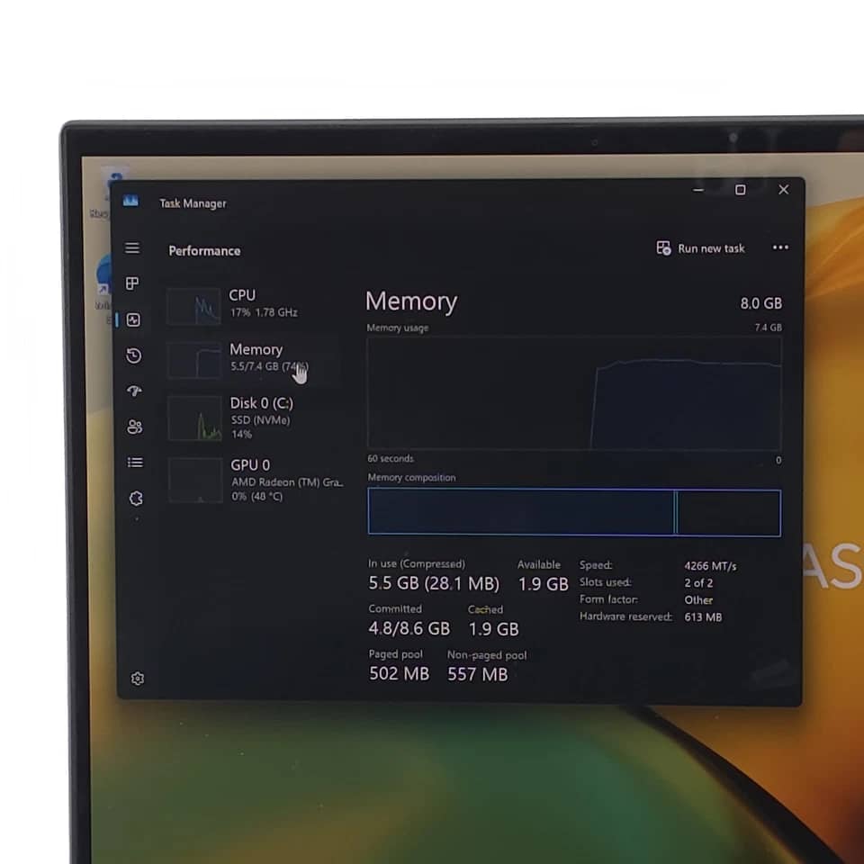Image resolution: width=864 pixels, height=864 pixels.
Task: Click the Disk 0 mini graph thumbnail
Action: click(x=194, y=418)
